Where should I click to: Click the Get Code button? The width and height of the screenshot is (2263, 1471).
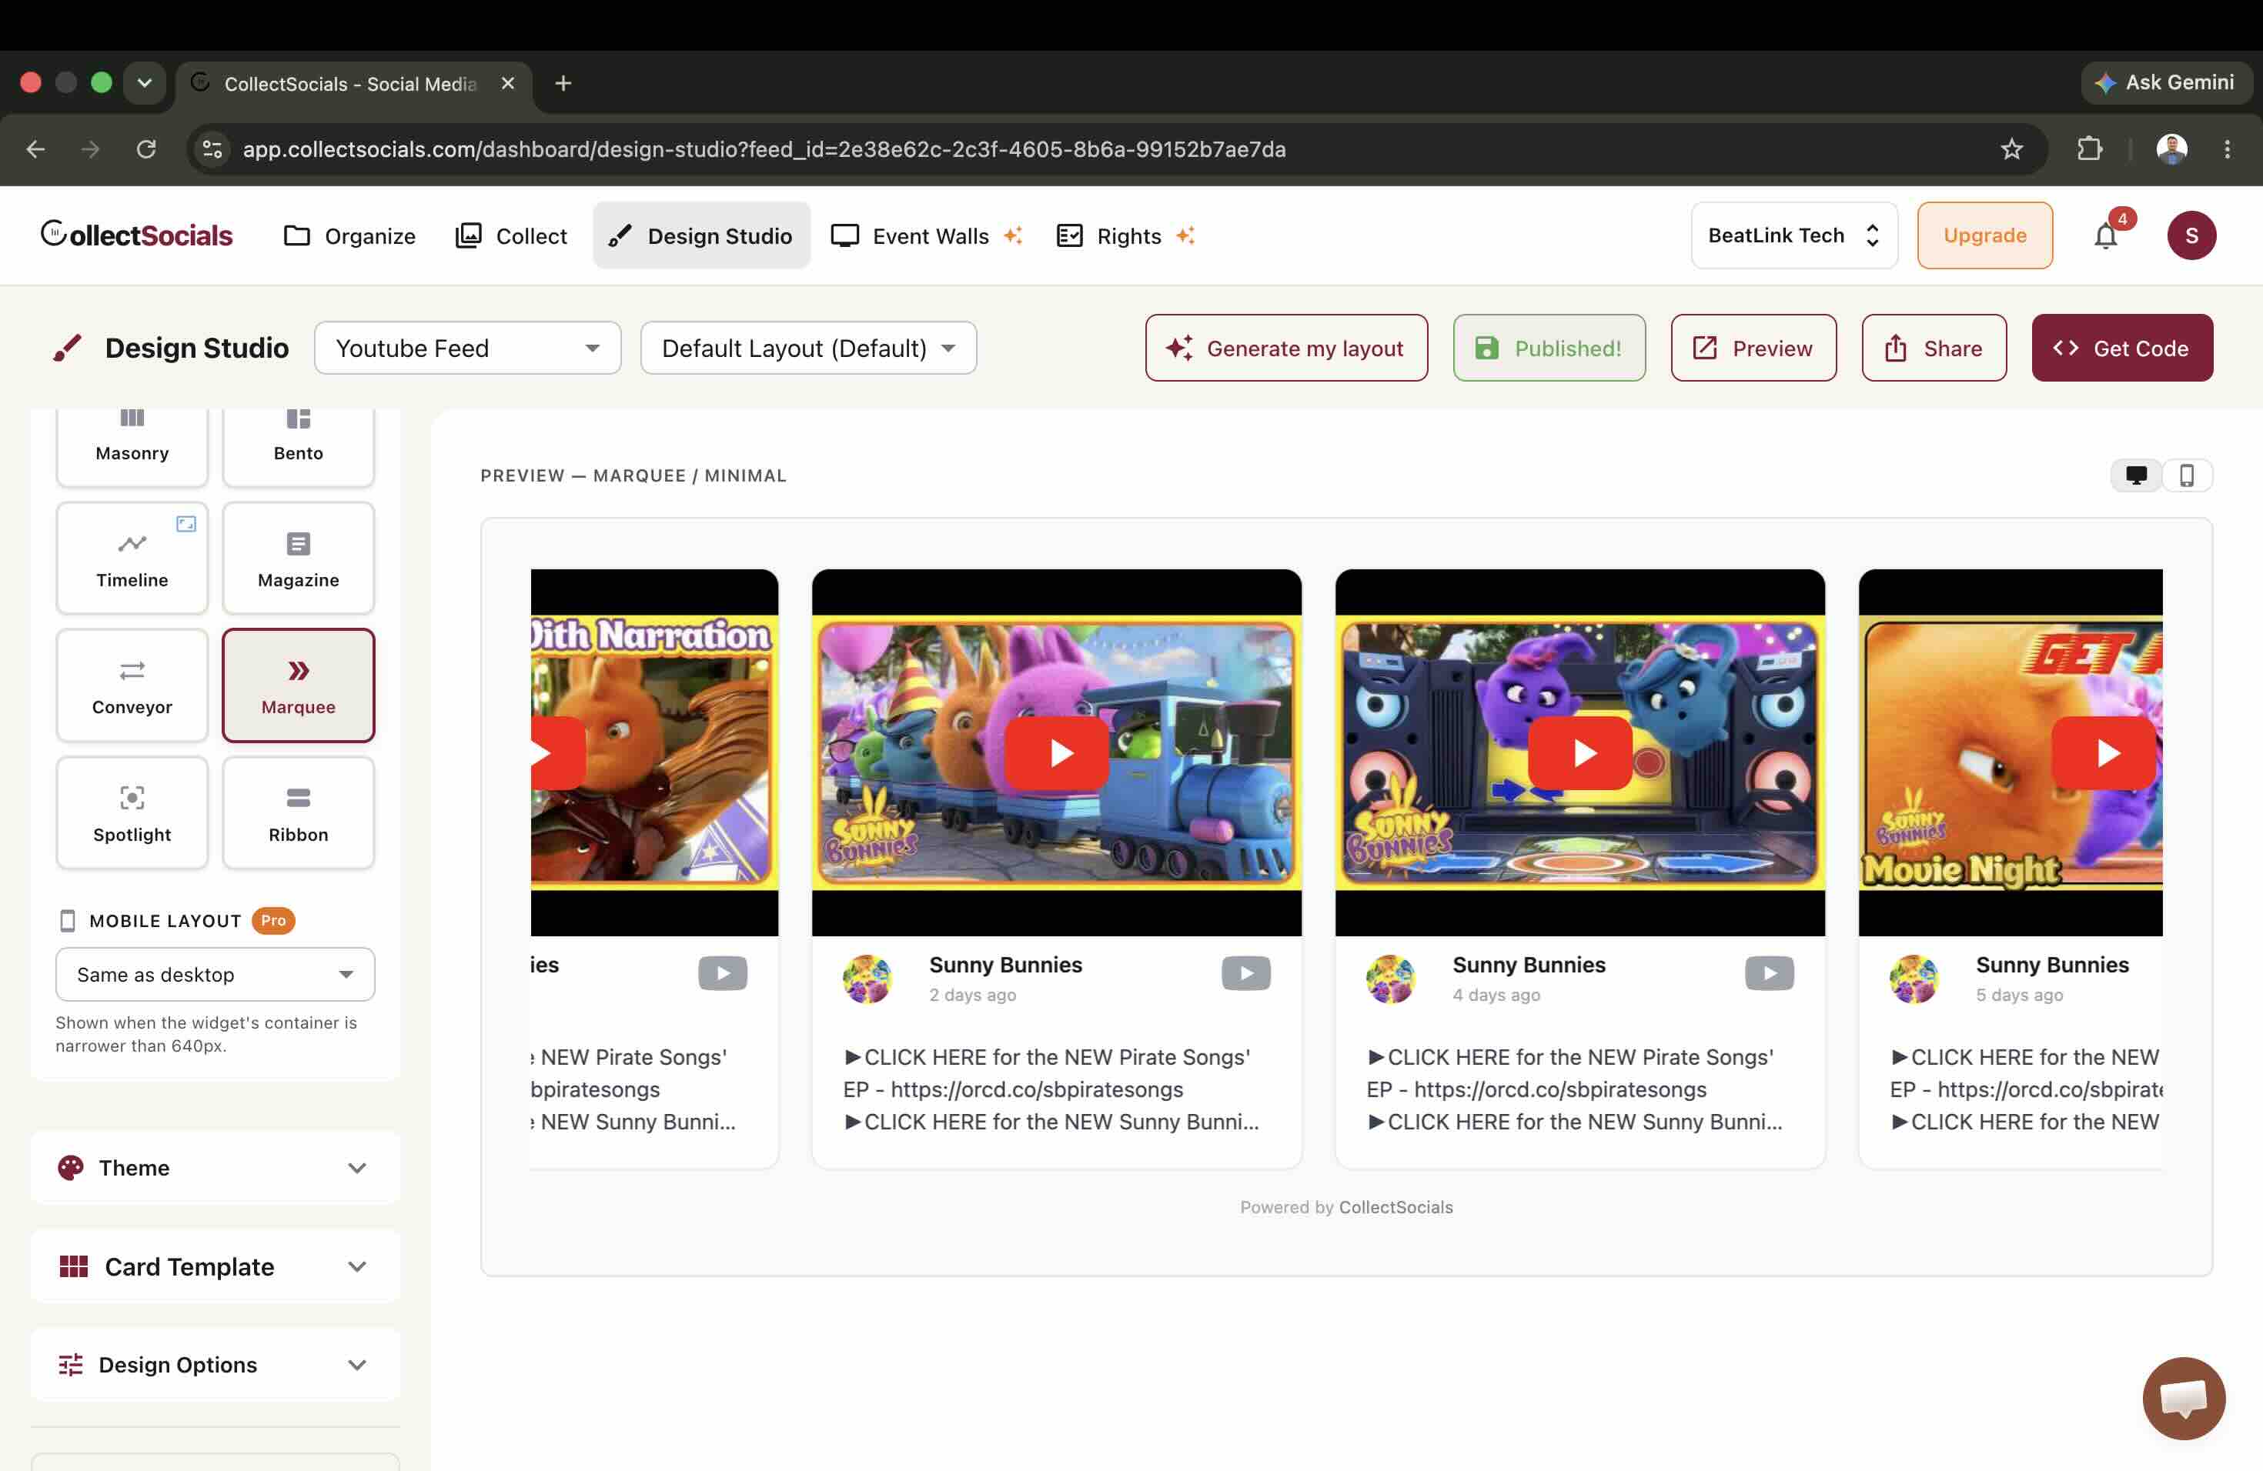pos(2122,348)
